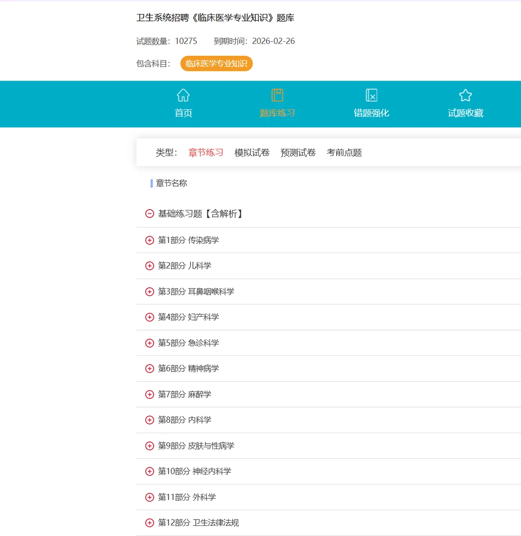Click the 题库练习 book icon
521x536 pixels.
coord(277,95)
